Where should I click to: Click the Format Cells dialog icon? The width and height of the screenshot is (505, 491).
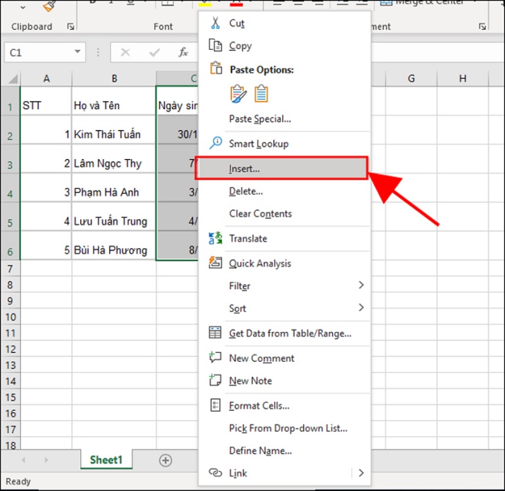[x=215, y=405]
